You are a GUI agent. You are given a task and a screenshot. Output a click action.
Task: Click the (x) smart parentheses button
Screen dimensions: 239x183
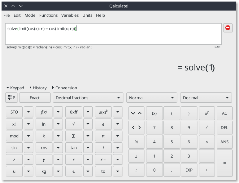click(x=154, y=113)
